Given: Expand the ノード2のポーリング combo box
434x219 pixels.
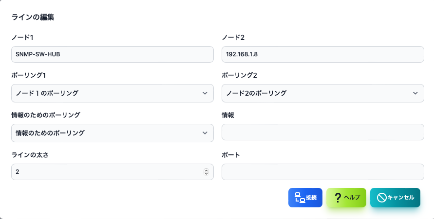Looking at the screenshot, I should 323,93.
